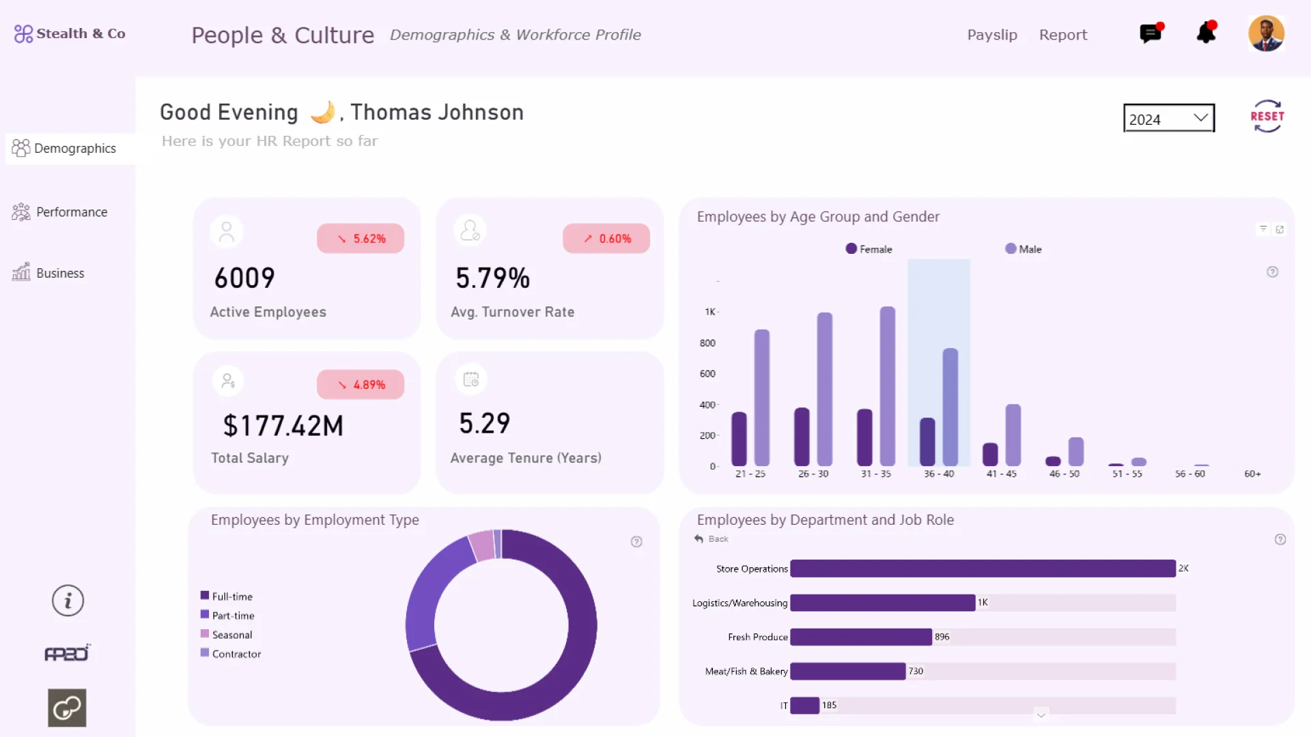
Task: Click the RESET filters icon
Action: (1267, 116)
